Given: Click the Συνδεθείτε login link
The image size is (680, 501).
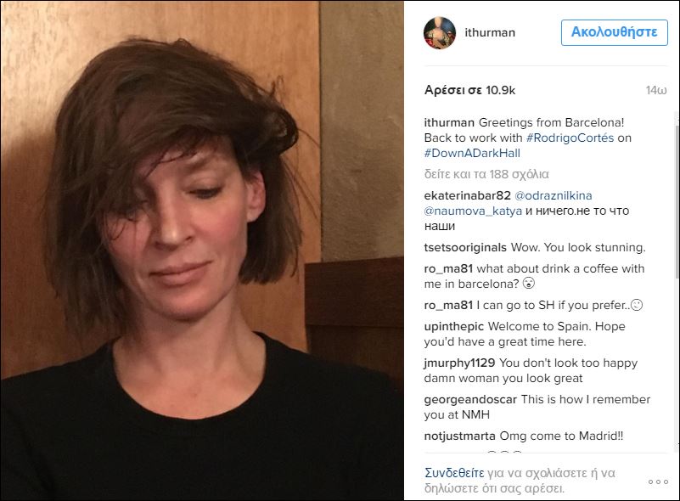Looking at the screenshot, I should point(454,473).
